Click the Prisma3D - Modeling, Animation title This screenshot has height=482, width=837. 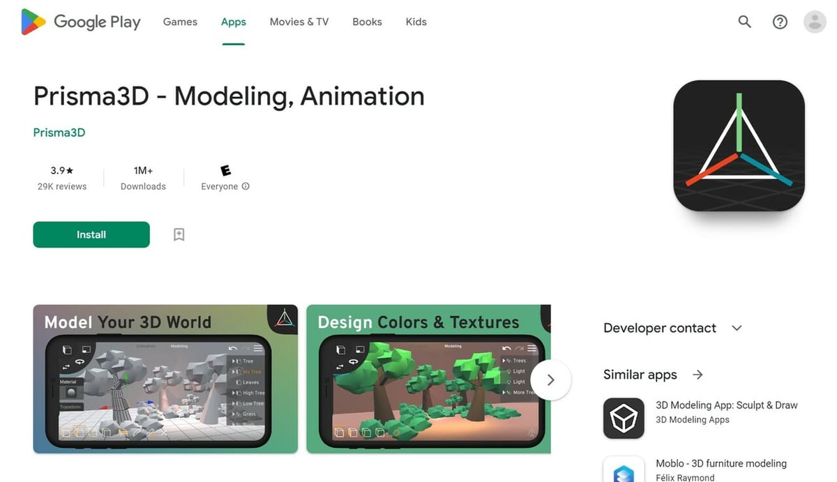[229, 96]
